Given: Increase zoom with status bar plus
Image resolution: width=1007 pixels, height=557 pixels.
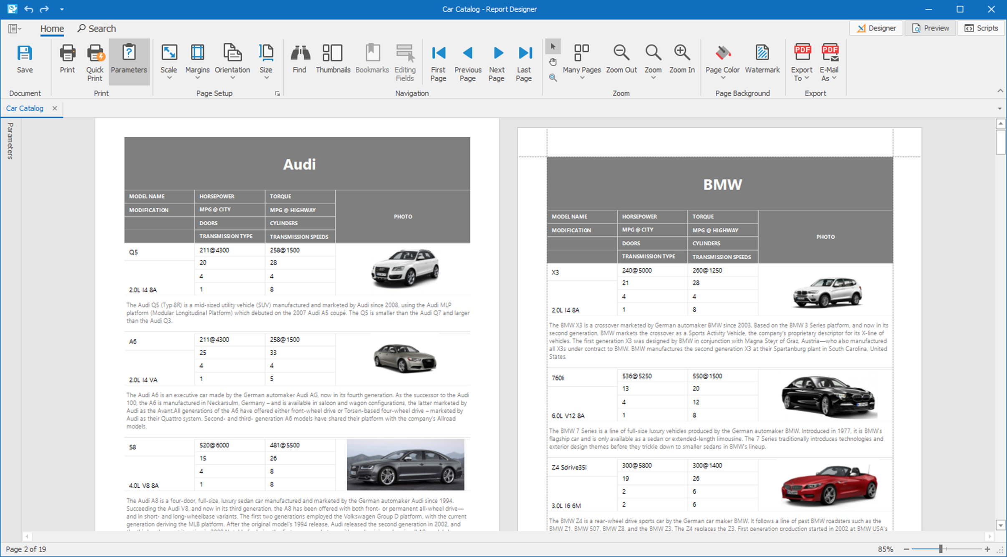Looking at the screenshot, I should 987,549.
